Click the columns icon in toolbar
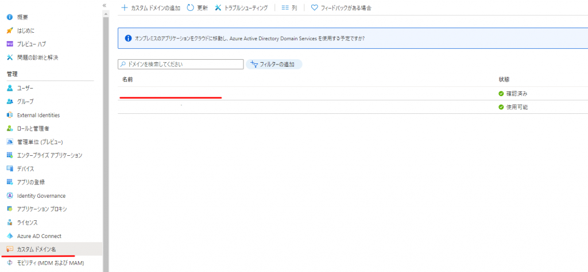 285,7
